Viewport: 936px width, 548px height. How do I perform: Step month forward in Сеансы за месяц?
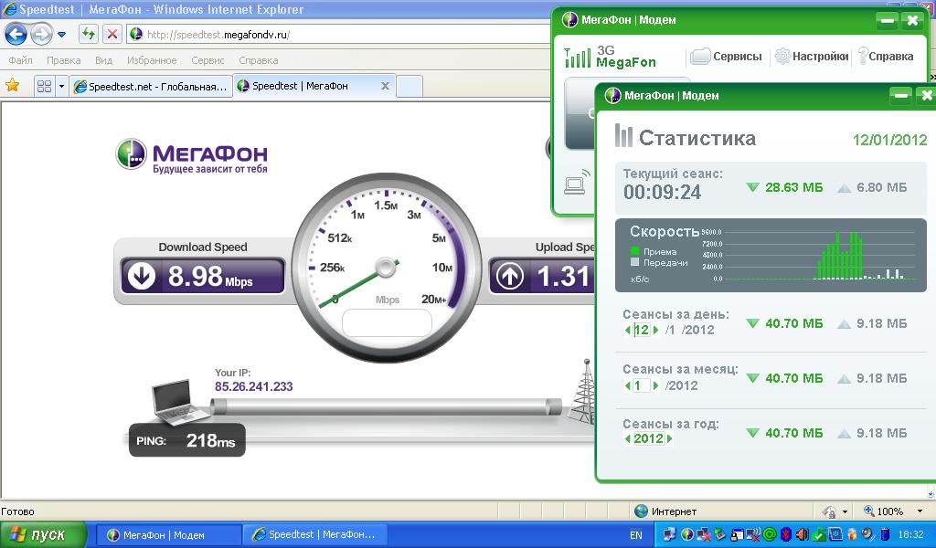pyautogui.click(x=655, y=385)
